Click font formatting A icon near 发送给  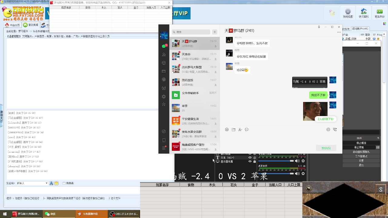(51, 183)
